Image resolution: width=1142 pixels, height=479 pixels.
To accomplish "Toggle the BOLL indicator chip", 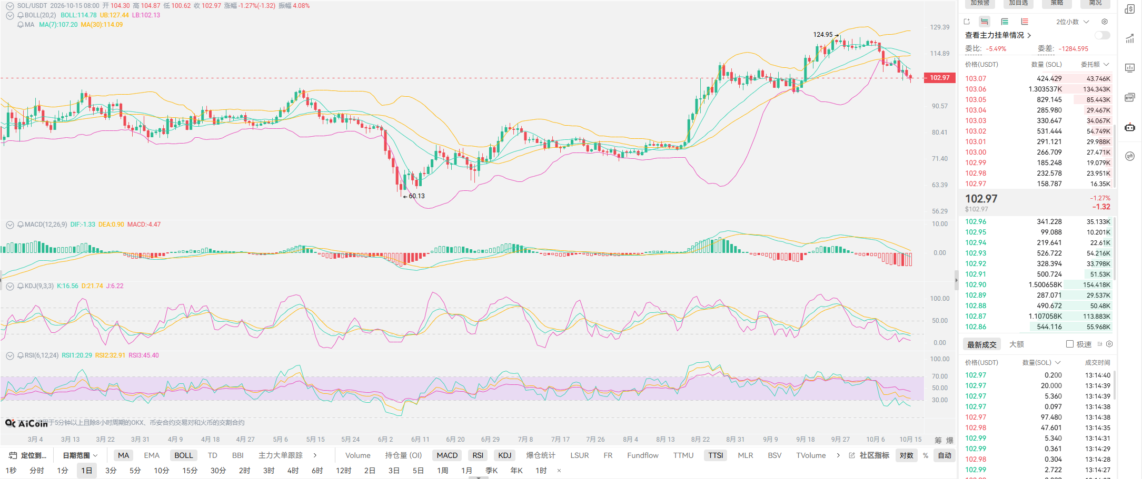I will [x=184, y=455].
